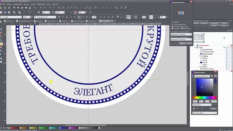
Task: Click the blue saturation-value color square
Action: pyautogui.click(x=205, y=87)
